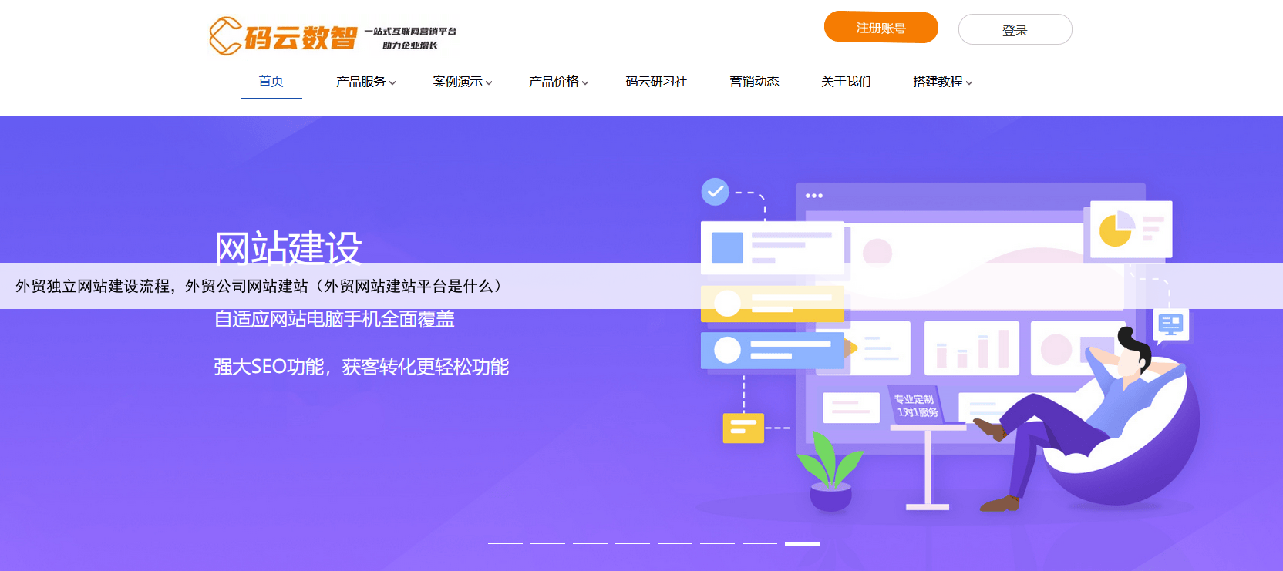The height and width of the screenshot is (571, 1283).
Task: Select the fourth carousel slide indicator
Action: (632, 543)
